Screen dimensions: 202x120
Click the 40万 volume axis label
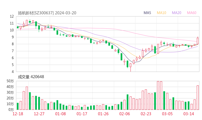[x=10, y=87]
